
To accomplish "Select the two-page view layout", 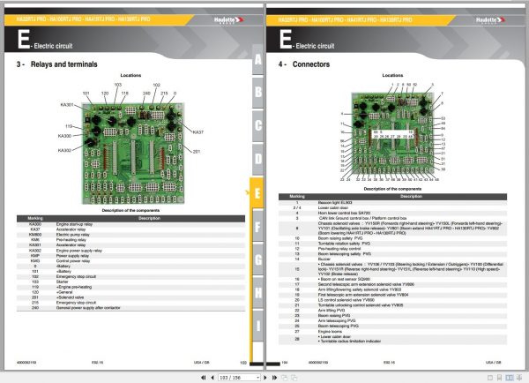I will pyautogui.click(x=510, y=377).
